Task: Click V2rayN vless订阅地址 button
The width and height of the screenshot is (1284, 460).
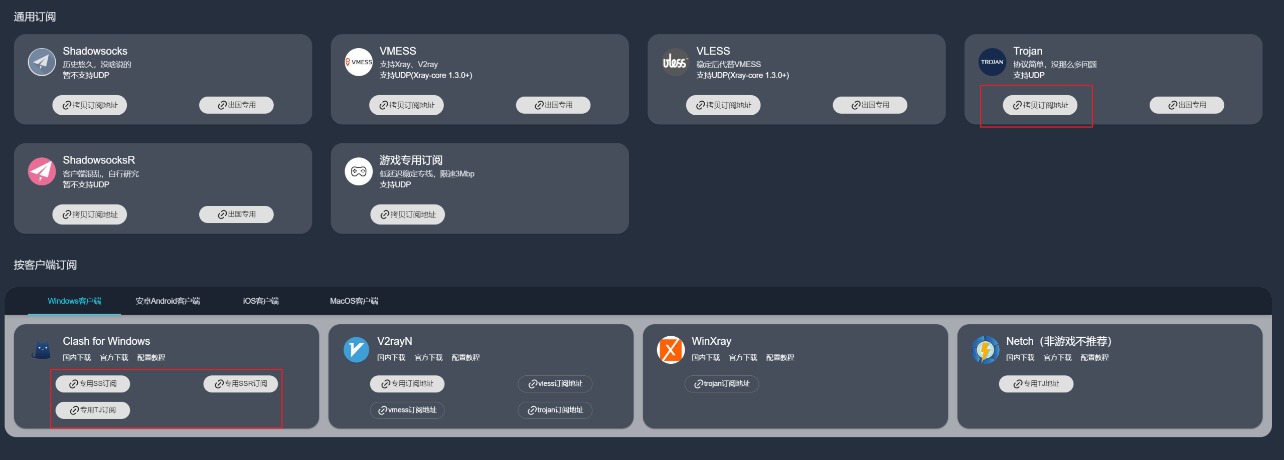Action: click(555, 384)
